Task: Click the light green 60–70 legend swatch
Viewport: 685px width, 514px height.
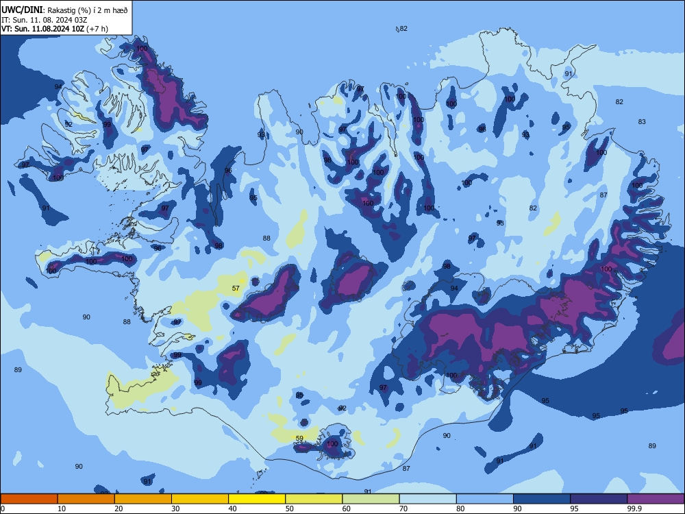Action: (x=371, y=499)
